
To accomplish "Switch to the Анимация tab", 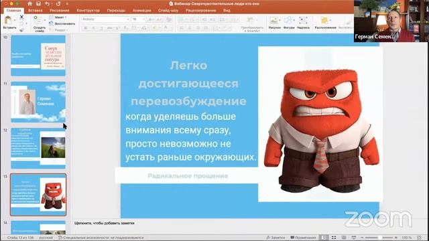I will [x=141, y=11].
